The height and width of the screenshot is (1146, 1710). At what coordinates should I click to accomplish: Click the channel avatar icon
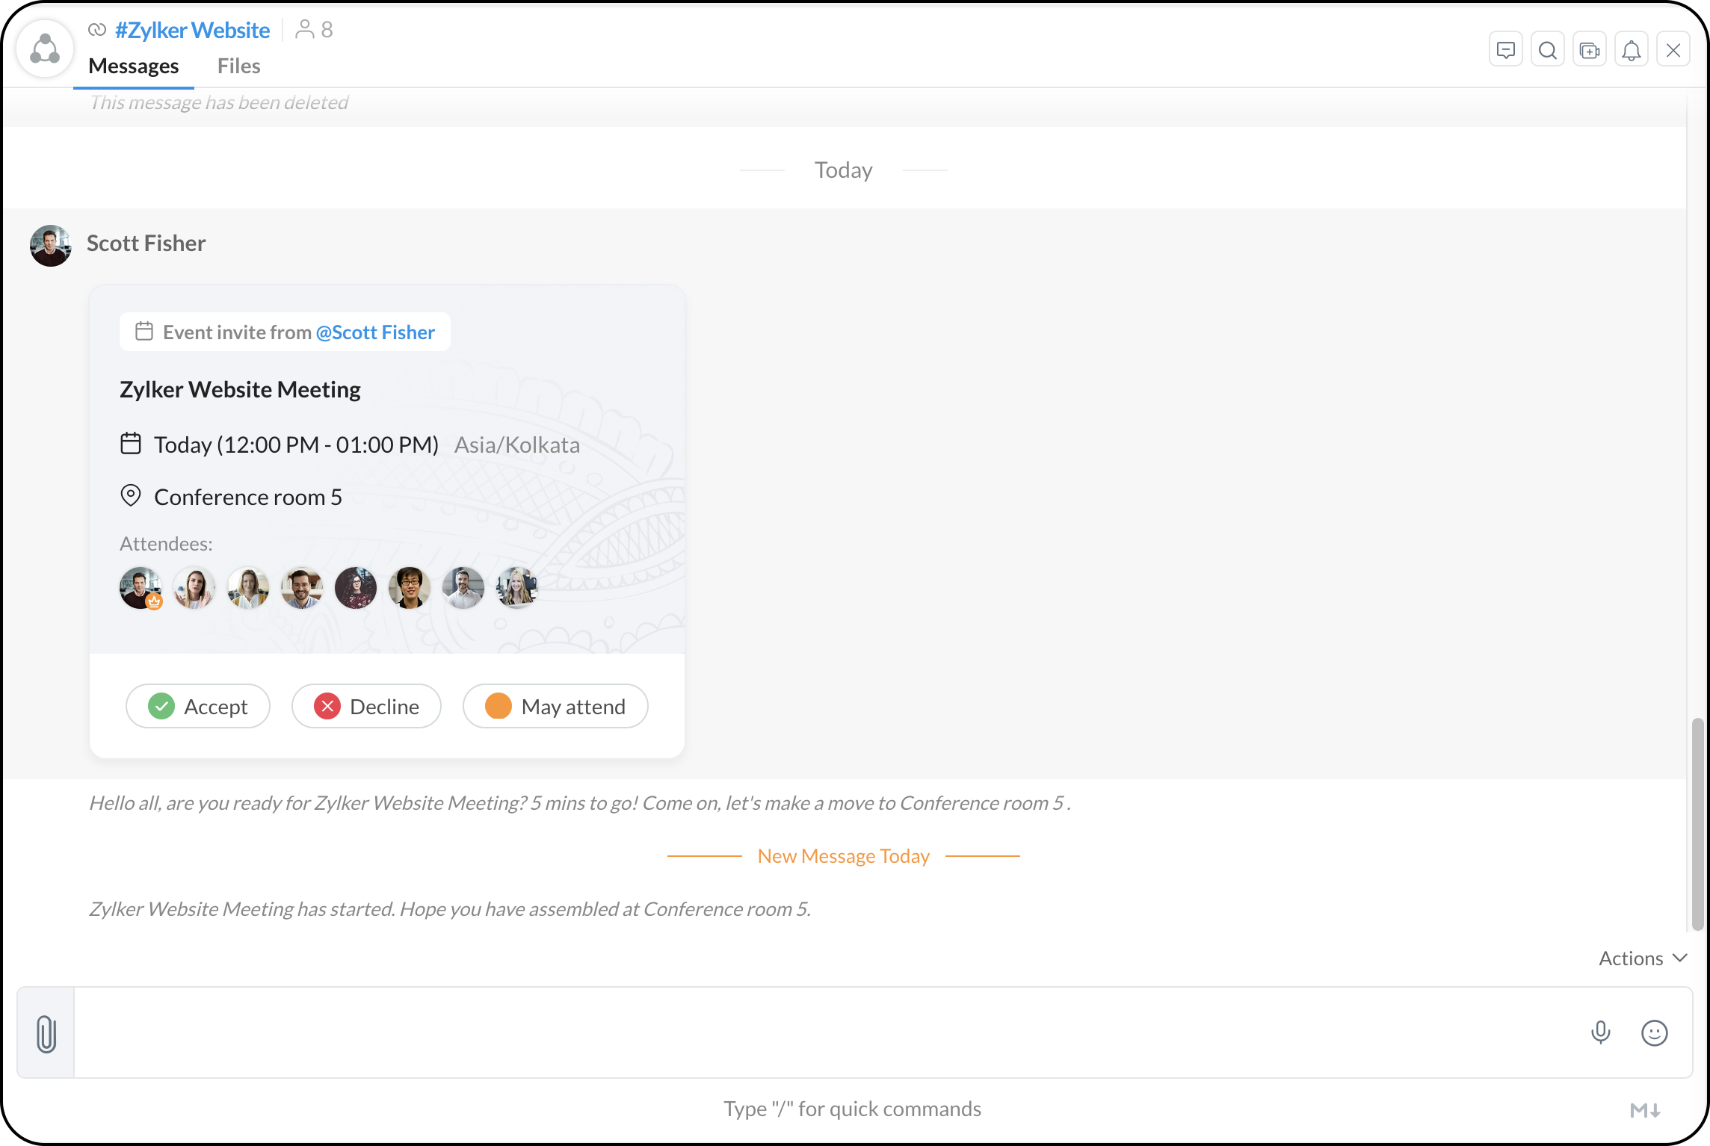46,49
